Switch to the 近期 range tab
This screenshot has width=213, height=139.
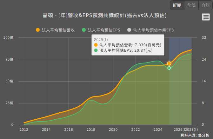pyautogui.click(x=177, y=5)
